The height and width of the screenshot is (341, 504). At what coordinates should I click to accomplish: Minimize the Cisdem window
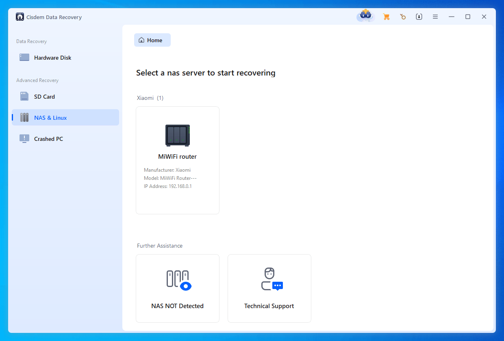click(452, 17)
